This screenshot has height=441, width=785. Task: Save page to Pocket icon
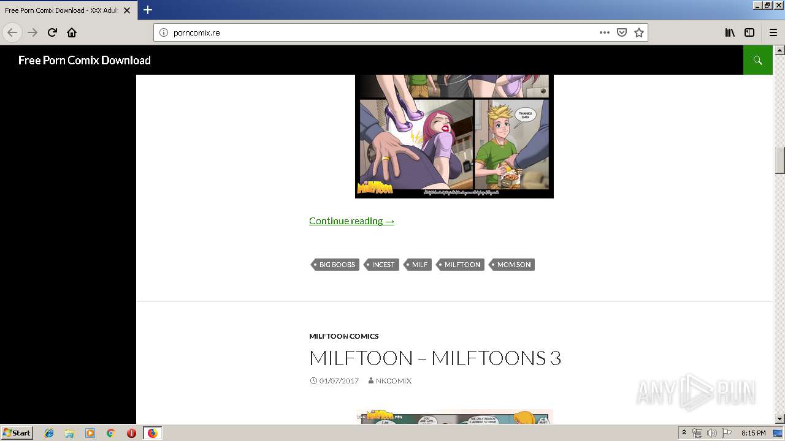[x=622, y=32]
